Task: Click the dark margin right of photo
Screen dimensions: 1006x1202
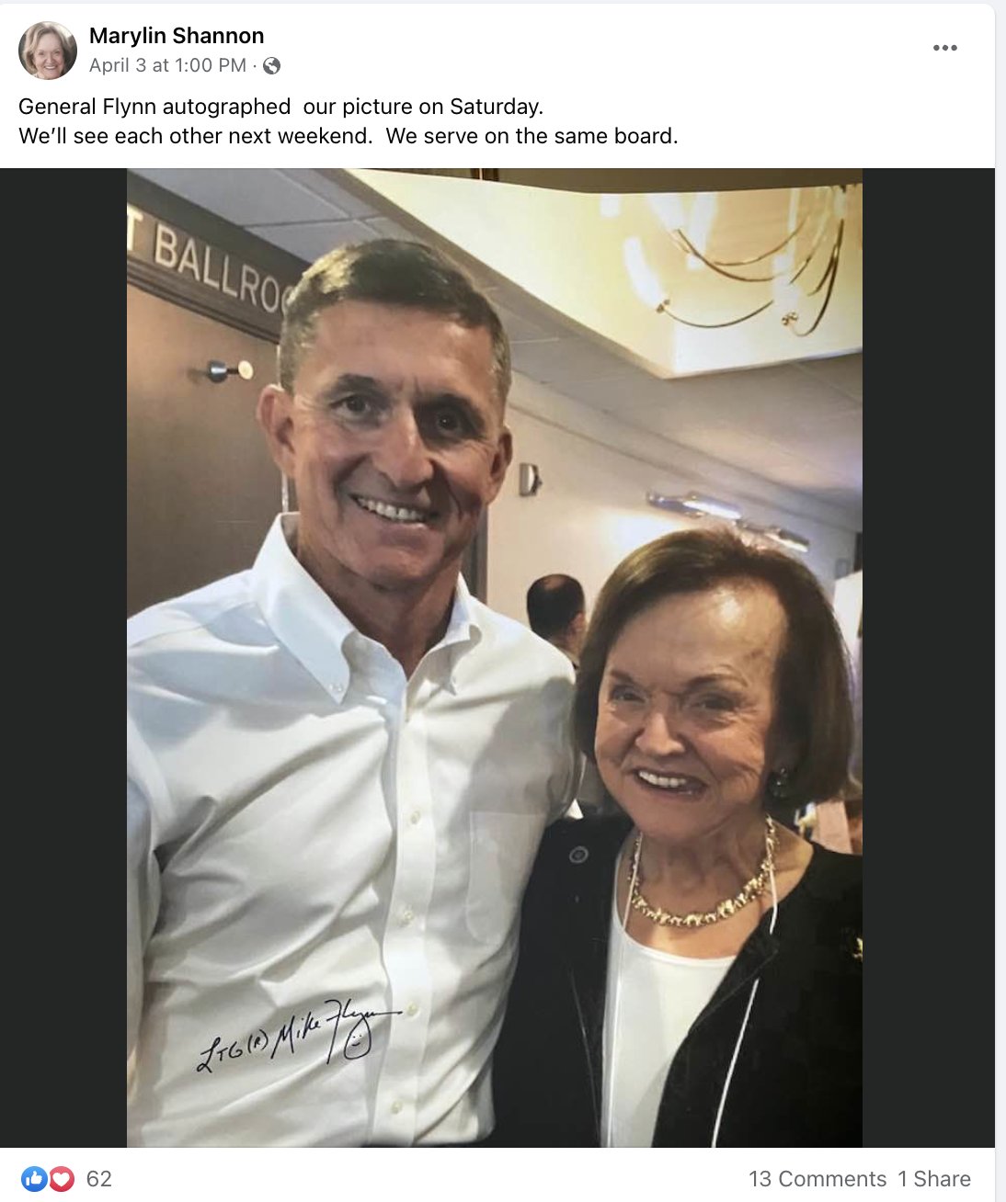Action: [x=929, y=658]
